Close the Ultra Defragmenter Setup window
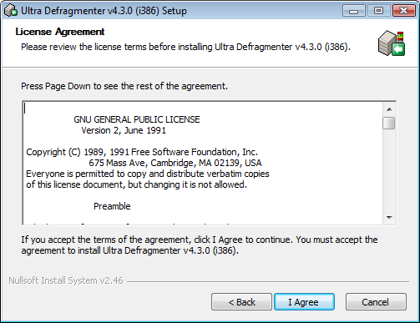 [x=404, y=11]
